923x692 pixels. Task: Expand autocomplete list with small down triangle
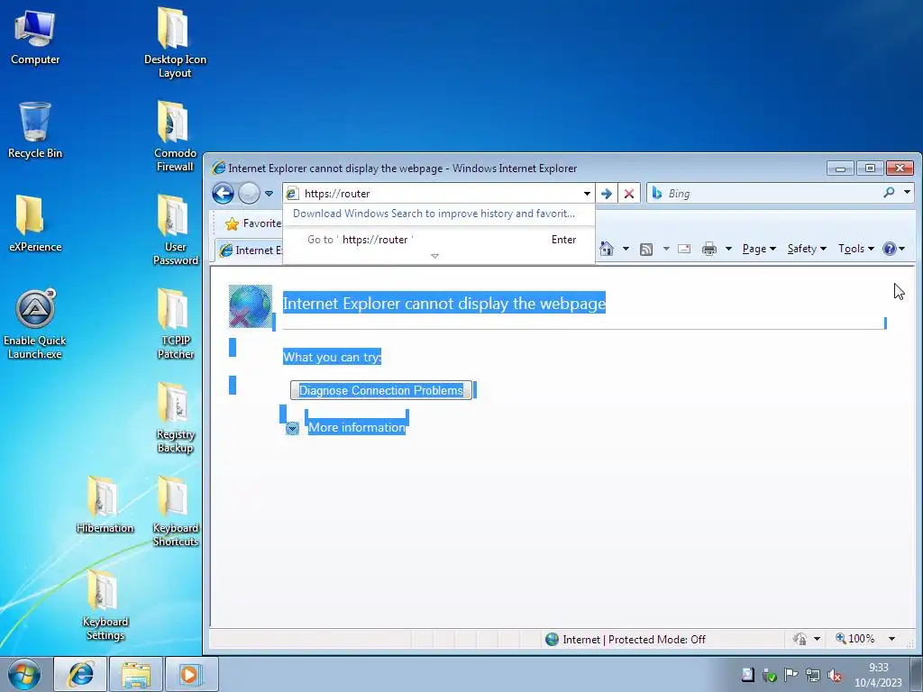point(435,256)
